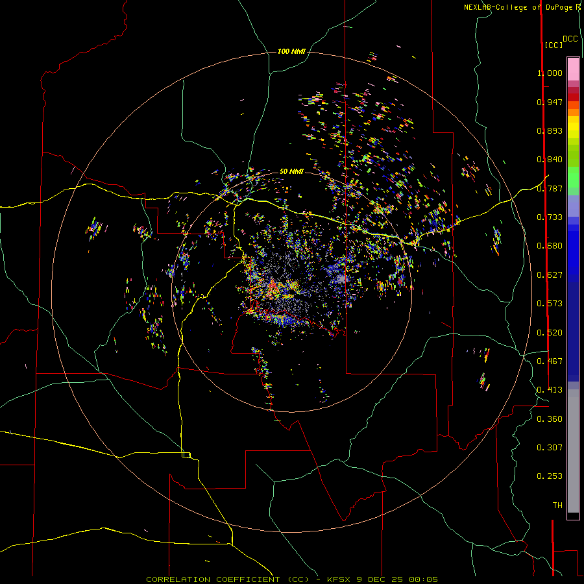The width and height of the screenshot is (584, 584).
Task: Click the CORRELATION COEFFICIENT (CC) caption
Action: click(x=227, y=579)
